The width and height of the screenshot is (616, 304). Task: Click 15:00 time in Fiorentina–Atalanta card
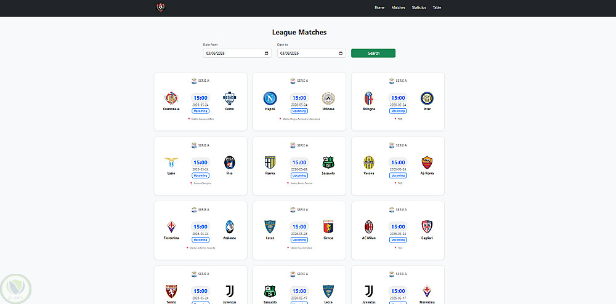200,226
